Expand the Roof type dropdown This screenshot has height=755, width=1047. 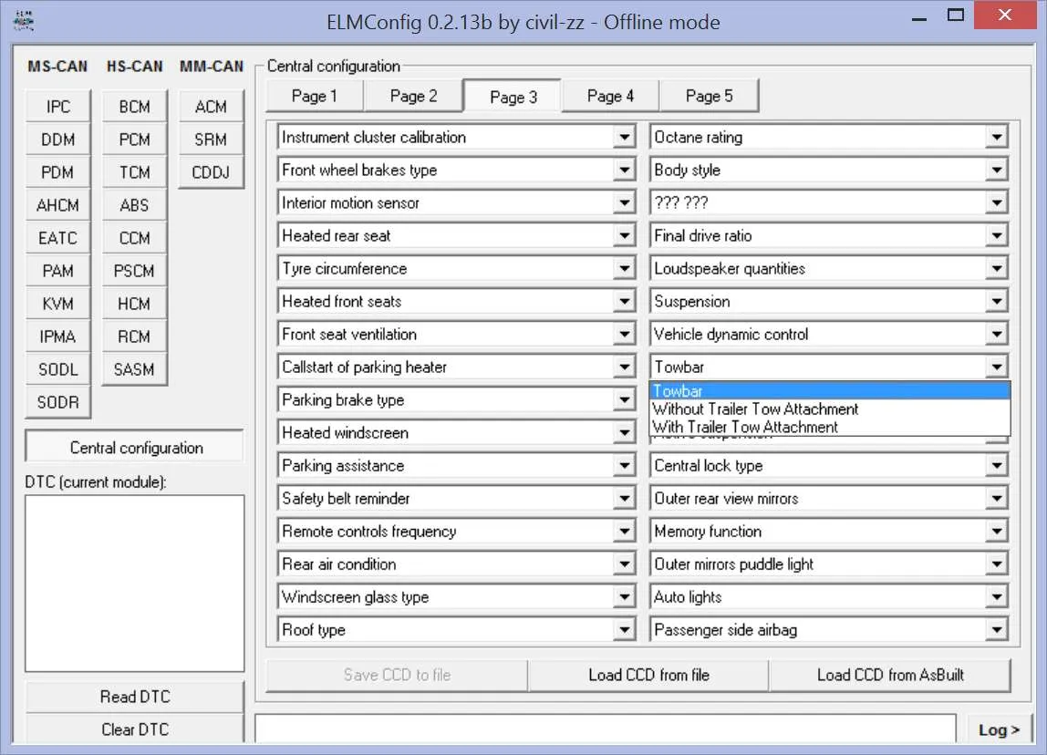(x=624, y=630)
